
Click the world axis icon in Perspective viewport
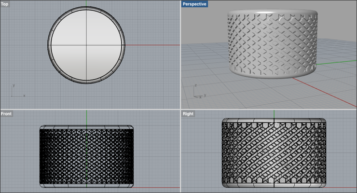click(200, 92)
